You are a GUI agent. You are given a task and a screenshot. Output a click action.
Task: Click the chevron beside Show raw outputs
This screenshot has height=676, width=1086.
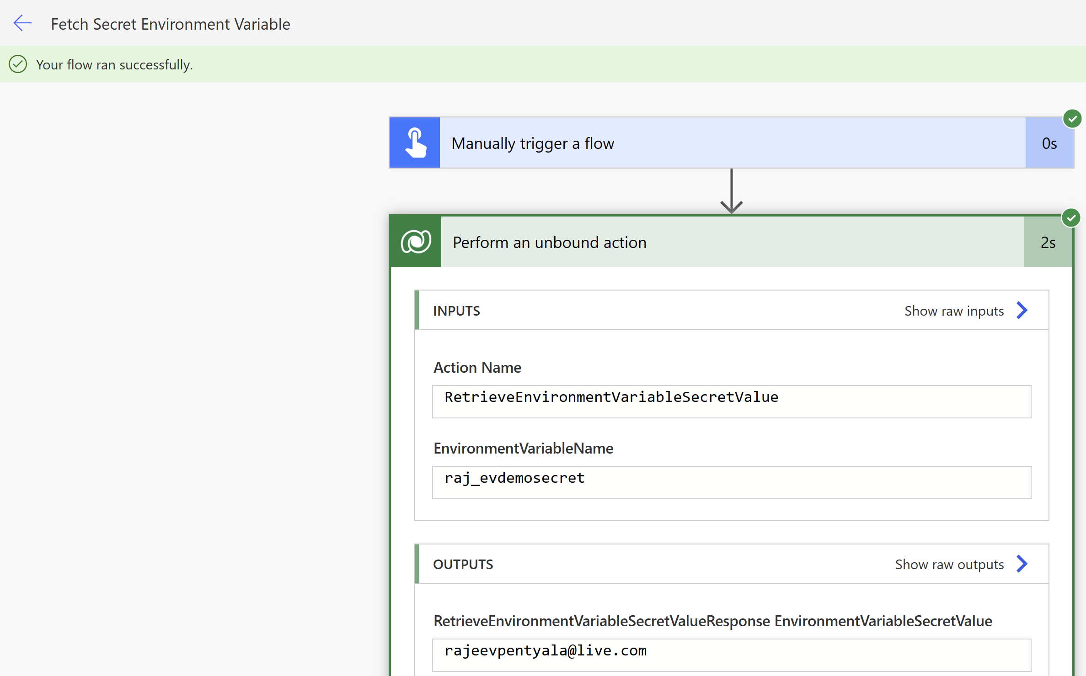pos(1022,564)
